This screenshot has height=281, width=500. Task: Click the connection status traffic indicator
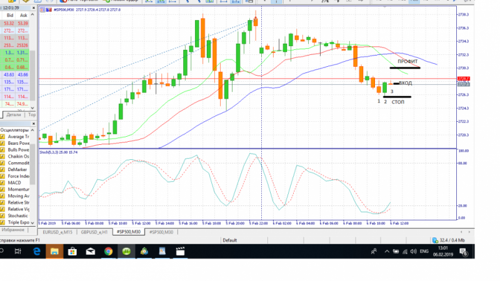pos(448,240)
